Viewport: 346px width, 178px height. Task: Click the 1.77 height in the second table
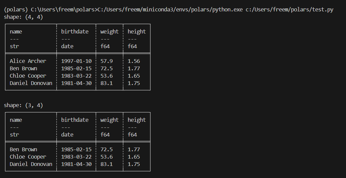tap(134, 150)
